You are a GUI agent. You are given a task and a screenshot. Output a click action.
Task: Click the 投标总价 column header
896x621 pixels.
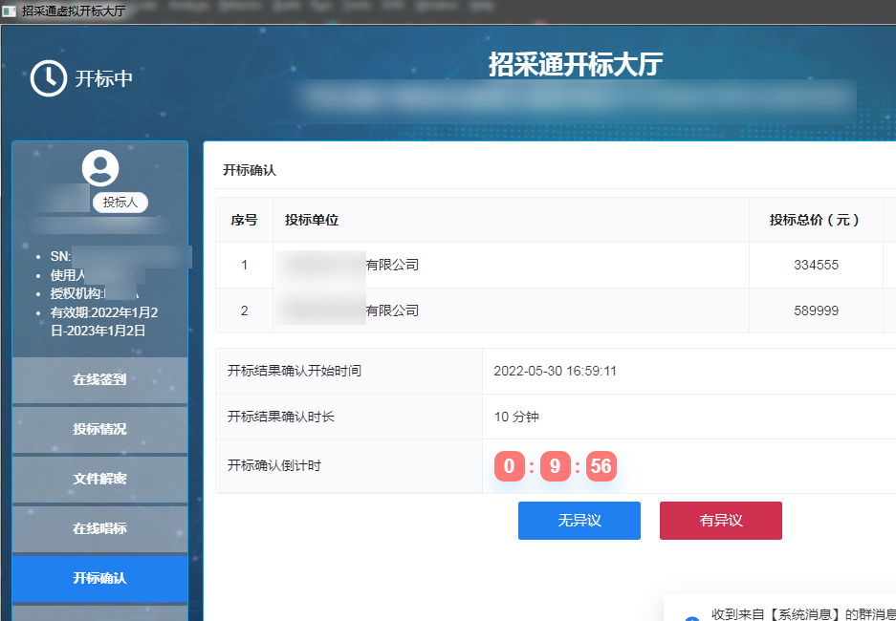[x=815, y=221]
